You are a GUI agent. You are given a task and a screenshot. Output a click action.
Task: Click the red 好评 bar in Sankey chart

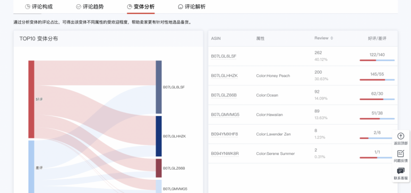pos(31,99)
